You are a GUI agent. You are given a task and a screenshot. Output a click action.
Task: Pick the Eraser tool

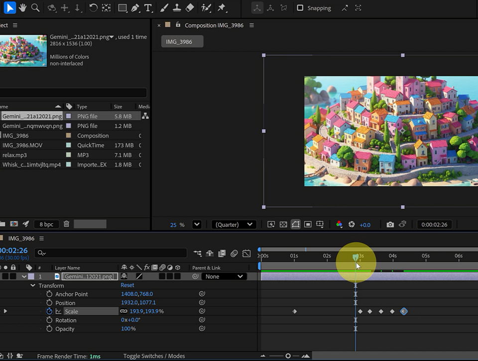(x=189, y=8)
